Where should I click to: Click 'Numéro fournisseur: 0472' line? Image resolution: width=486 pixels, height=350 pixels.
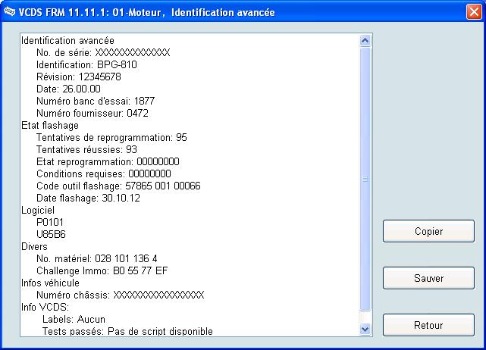(92, 113)
